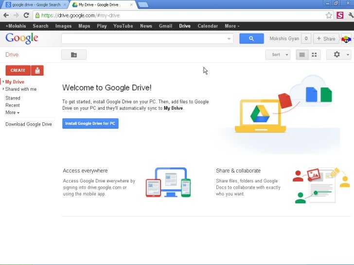The height and width of the screenshot is (265, 354).
Task: Close the My Drive browser tab
Action: (x=131, y=4)
